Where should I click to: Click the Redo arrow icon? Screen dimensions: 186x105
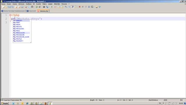coord(40,7)
